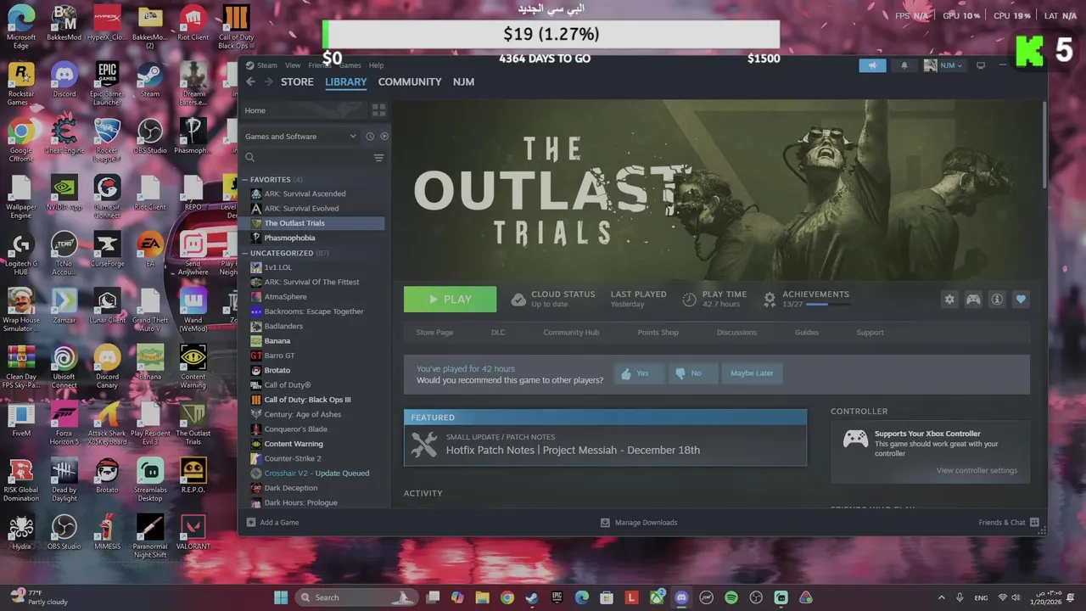Click the taskbar Search box
The height and width of the screenshot is (611, 1086).
(x=358, y=597)
